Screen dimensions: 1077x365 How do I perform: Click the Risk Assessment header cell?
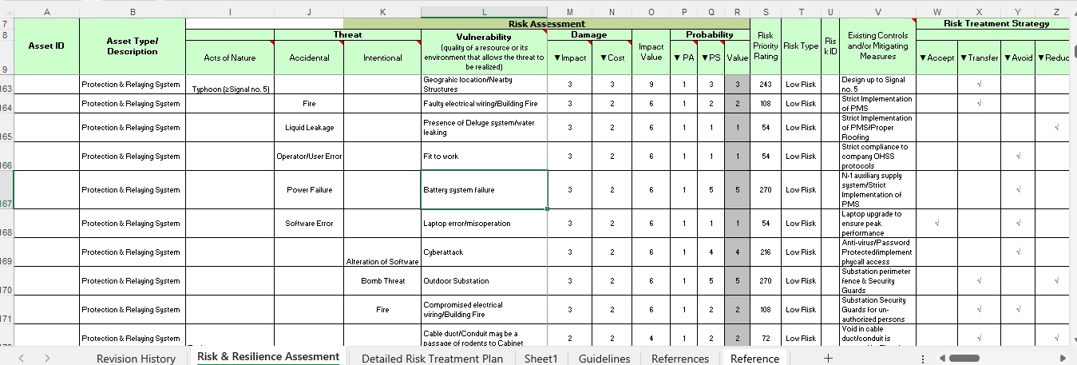pos(547,24)
